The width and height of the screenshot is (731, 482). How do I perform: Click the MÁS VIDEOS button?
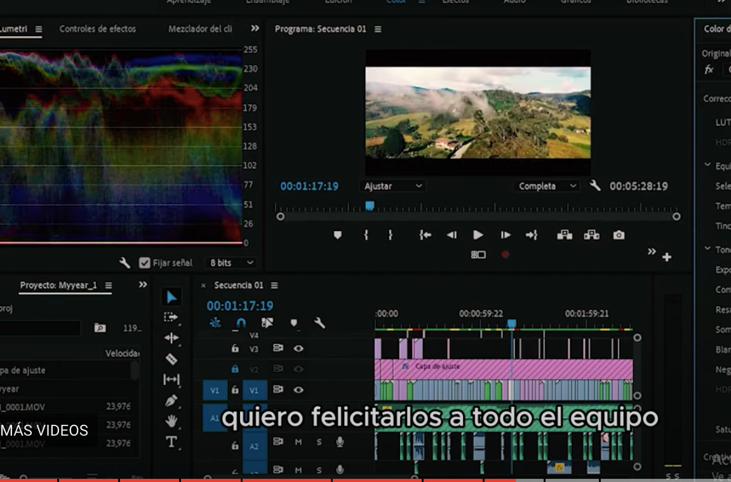point(44,431)
